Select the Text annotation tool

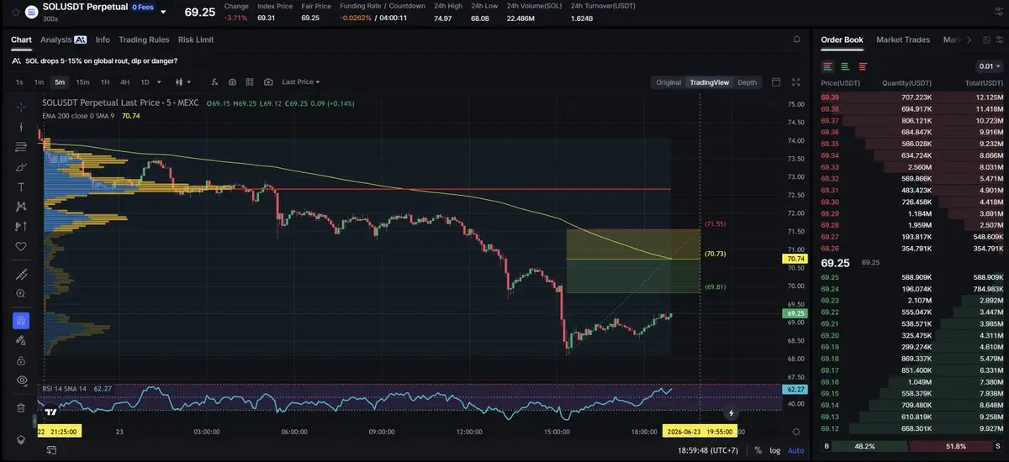[x=21, y=186]
